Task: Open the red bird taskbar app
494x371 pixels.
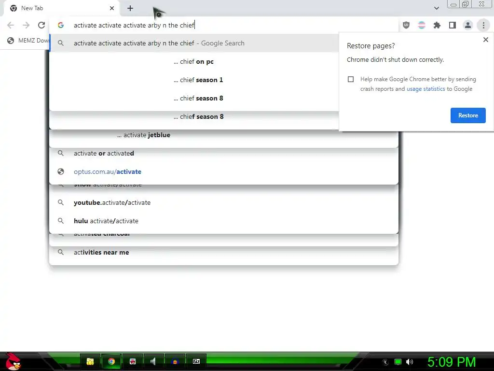Action: [133, 361]
